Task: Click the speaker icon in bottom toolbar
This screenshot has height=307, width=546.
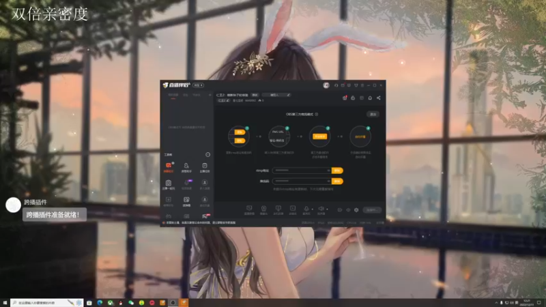Action: pyautogui.click(x=321, y=209)
